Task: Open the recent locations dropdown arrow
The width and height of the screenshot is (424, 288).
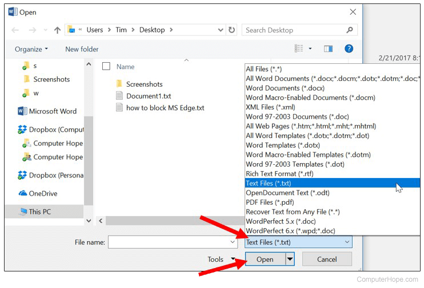Action: coord(46,30)
